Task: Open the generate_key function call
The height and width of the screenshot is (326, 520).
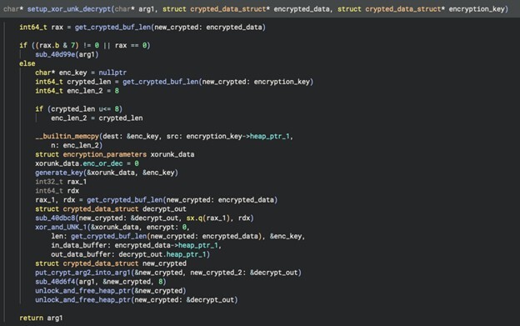Action: [x=59, y=173]
